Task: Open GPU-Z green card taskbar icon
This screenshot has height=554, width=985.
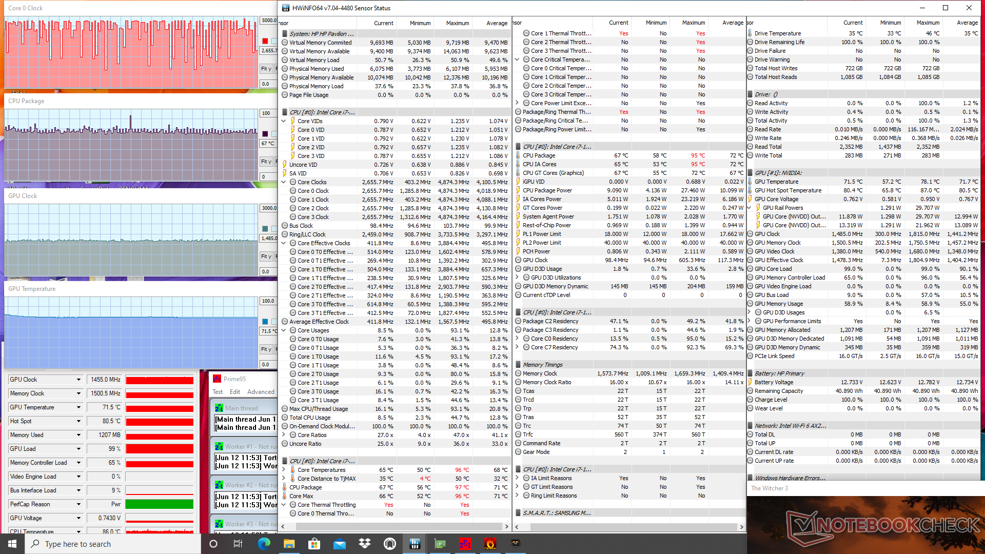Action: (x=440, y=544)
